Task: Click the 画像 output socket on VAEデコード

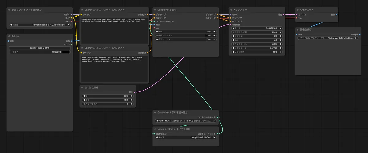Action: click(337, 14)
